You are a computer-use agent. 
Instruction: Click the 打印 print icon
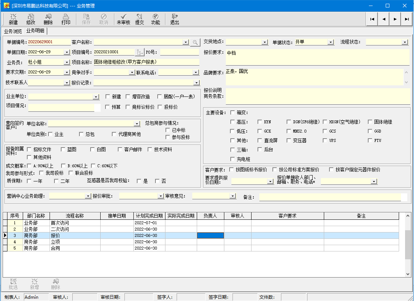(x=66, y=19)
